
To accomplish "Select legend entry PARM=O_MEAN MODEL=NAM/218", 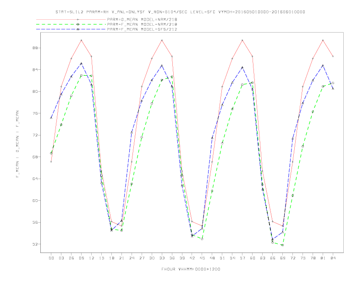I will [142, 19].
